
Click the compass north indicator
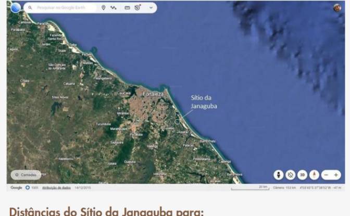(314, 175)
